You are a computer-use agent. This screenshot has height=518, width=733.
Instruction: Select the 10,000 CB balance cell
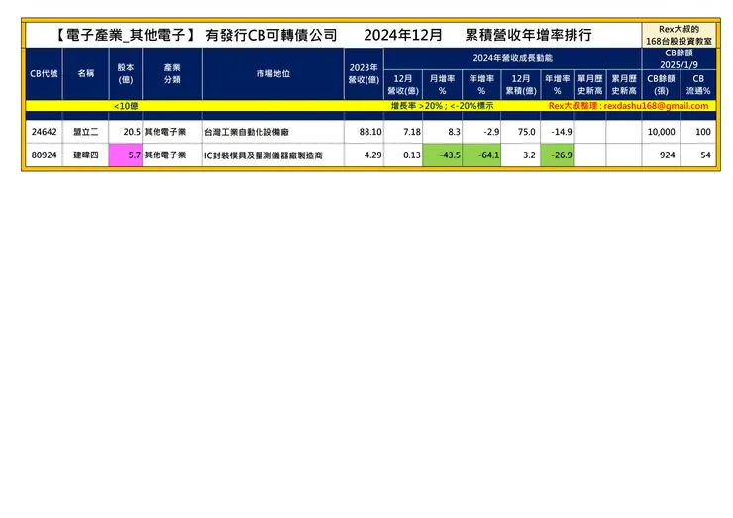click(x=661, y=132)
